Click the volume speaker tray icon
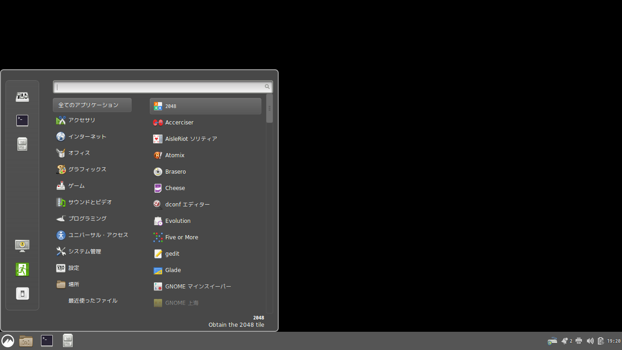Image resolution: width=622 pixels, height=350 pixels. [590, 341]
